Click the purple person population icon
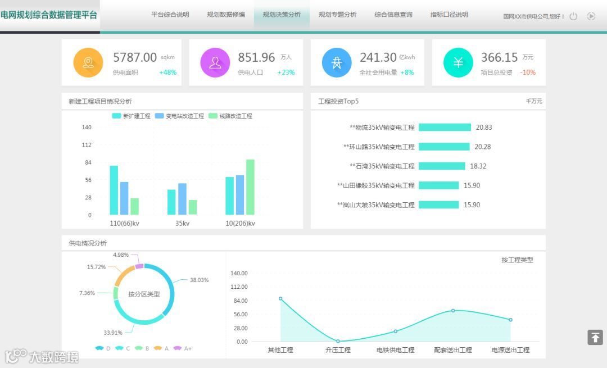Viewport: 607px width, 368px height. point(215,63)
